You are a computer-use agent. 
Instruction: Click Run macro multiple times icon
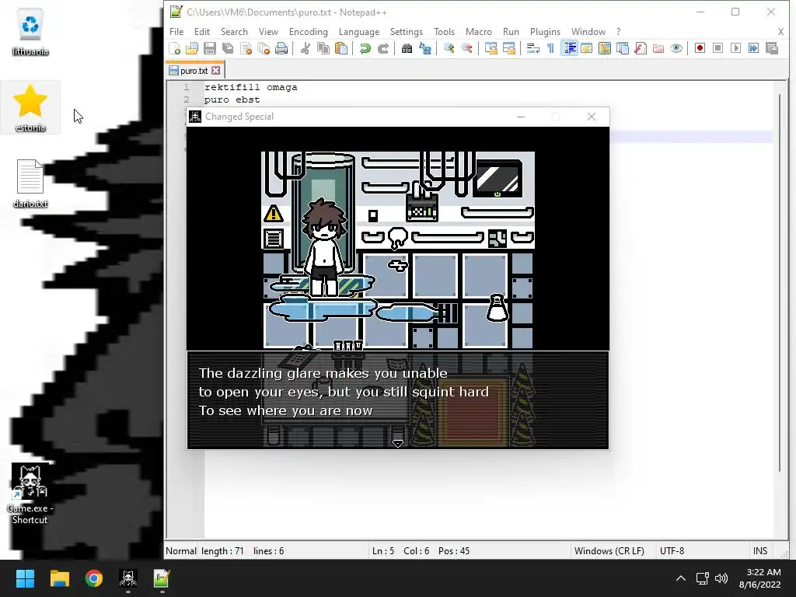[x=754, y=48]
